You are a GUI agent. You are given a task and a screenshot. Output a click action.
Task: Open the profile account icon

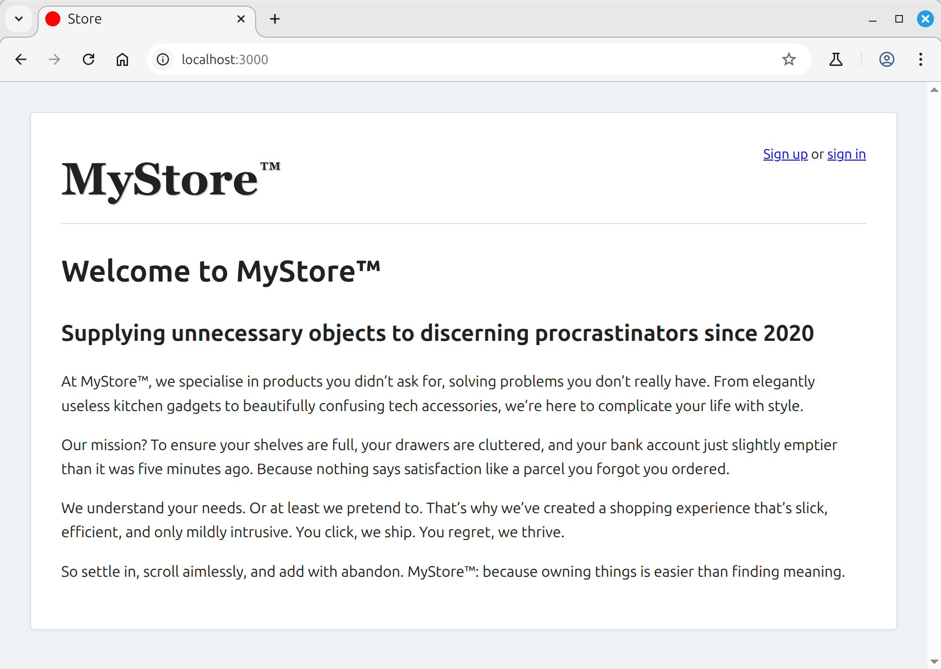click(x=886, y=59)
